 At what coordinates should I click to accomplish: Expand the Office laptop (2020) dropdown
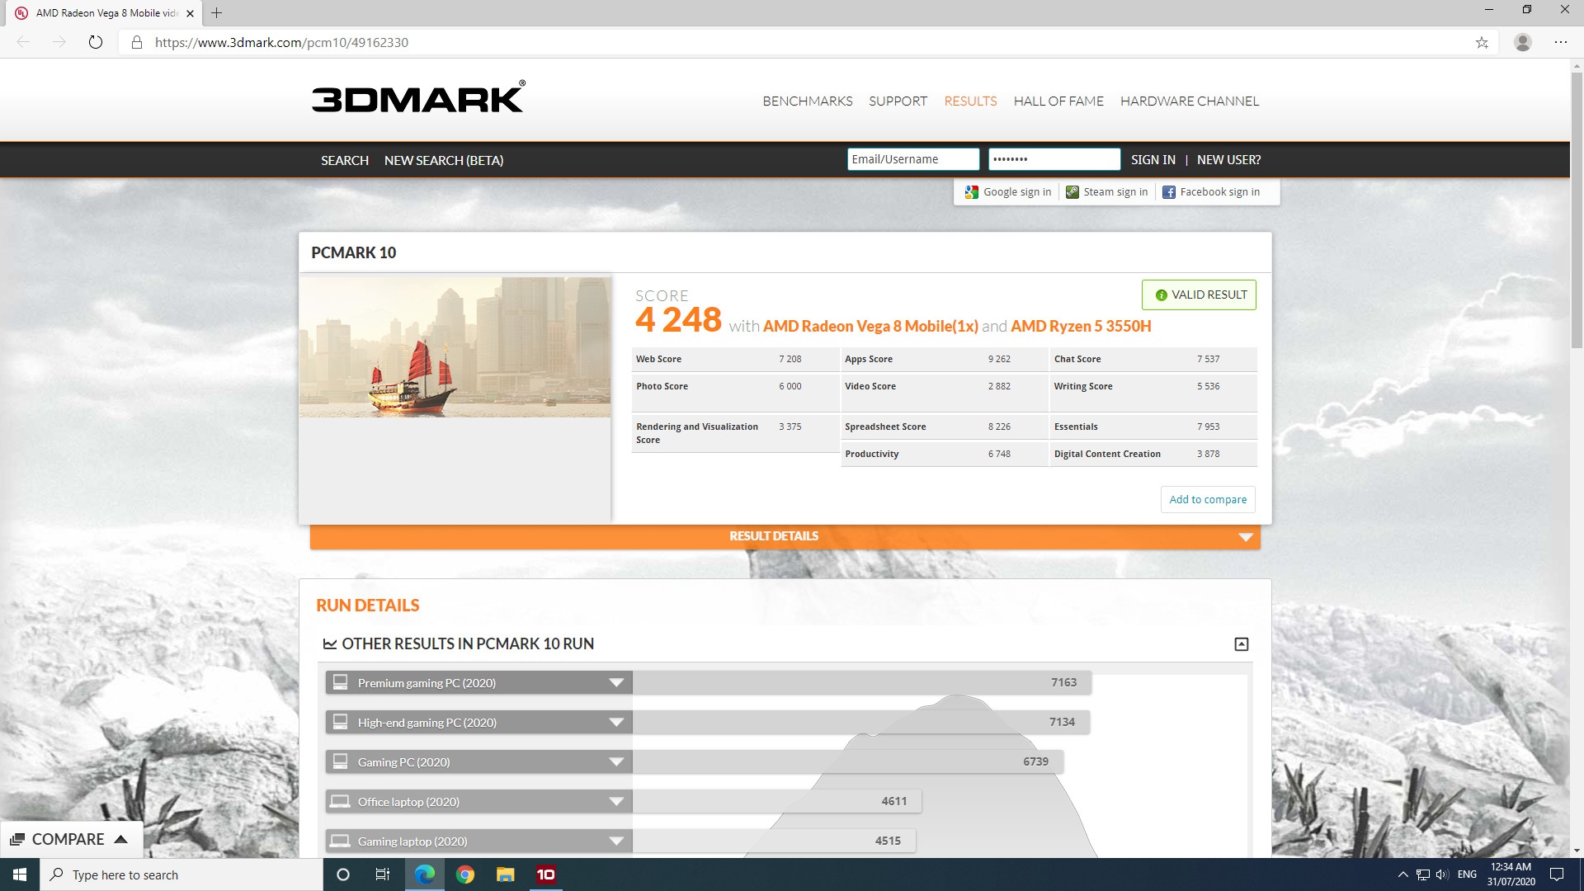616,801
